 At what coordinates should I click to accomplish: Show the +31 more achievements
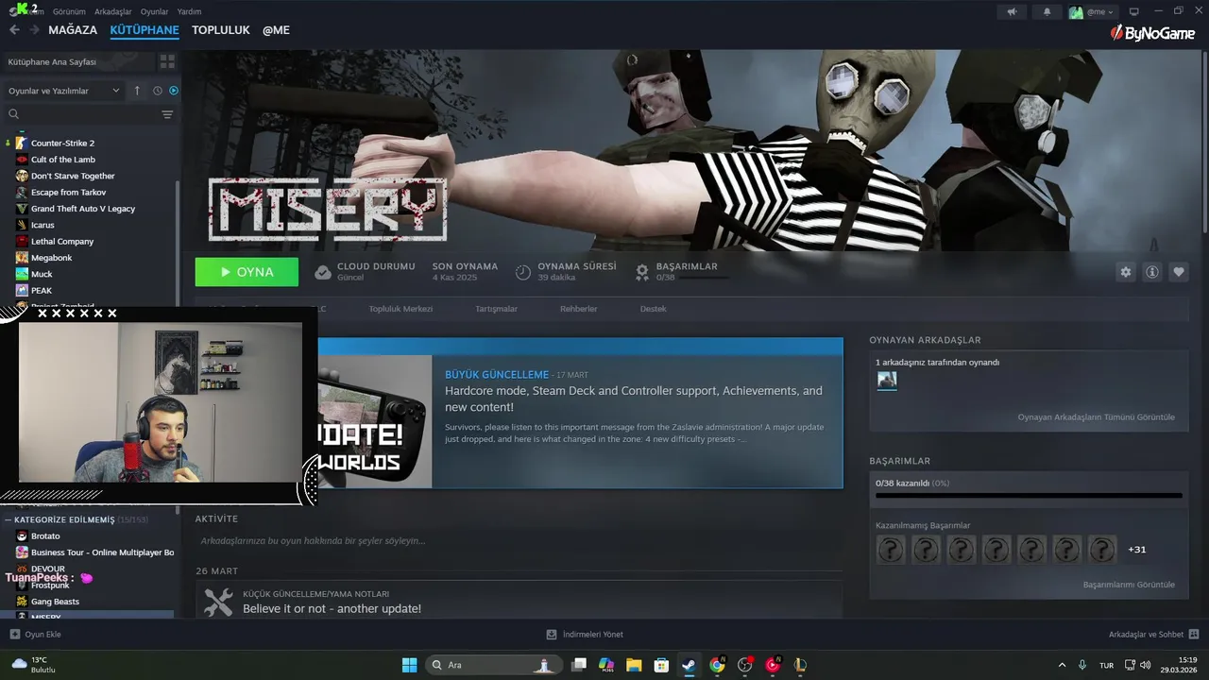click(1137, 550)
